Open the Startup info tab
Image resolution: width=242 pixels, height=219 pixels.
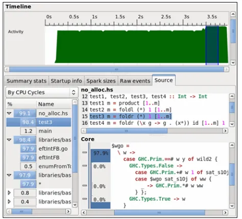(x=66, y=81)
